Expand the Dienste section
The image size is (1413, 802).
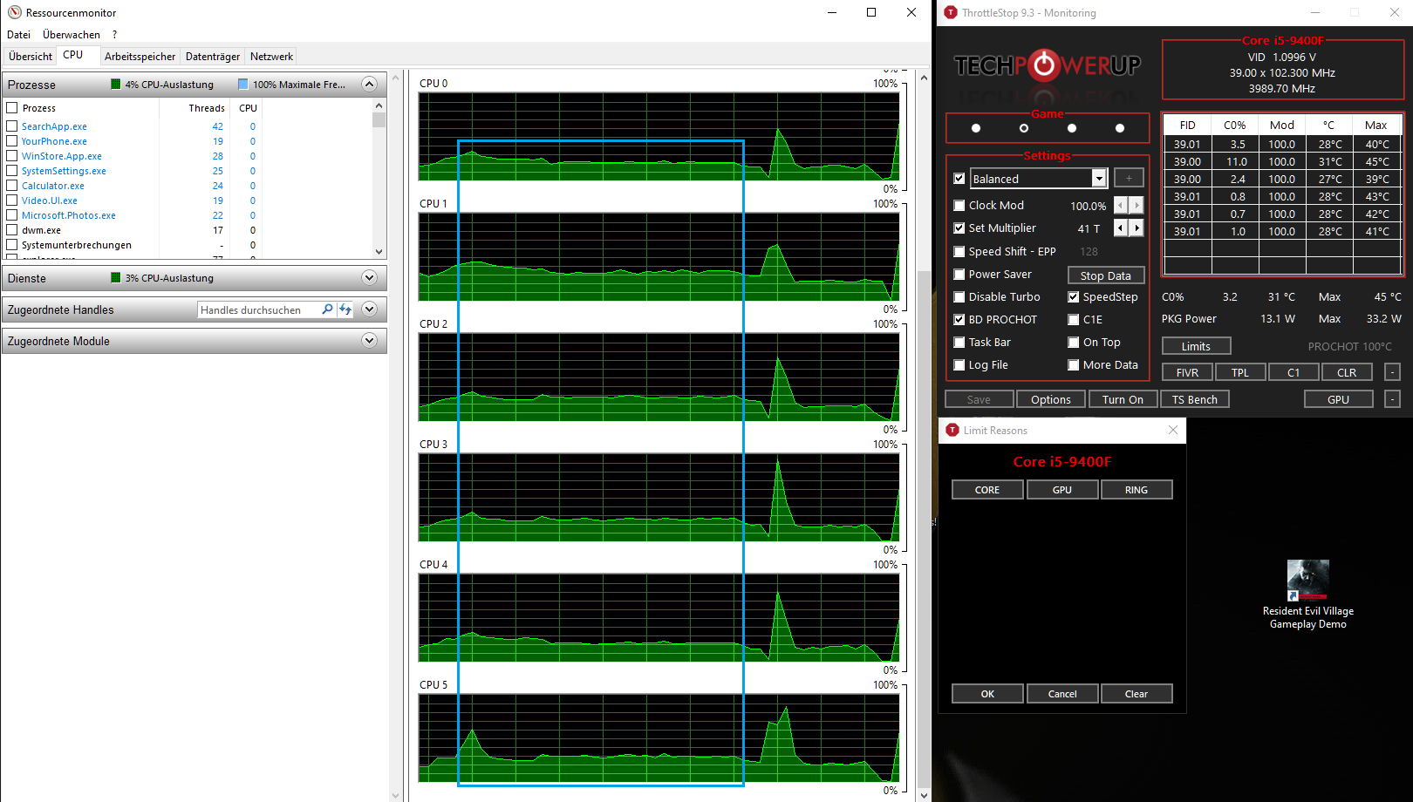tap(369, 278)
